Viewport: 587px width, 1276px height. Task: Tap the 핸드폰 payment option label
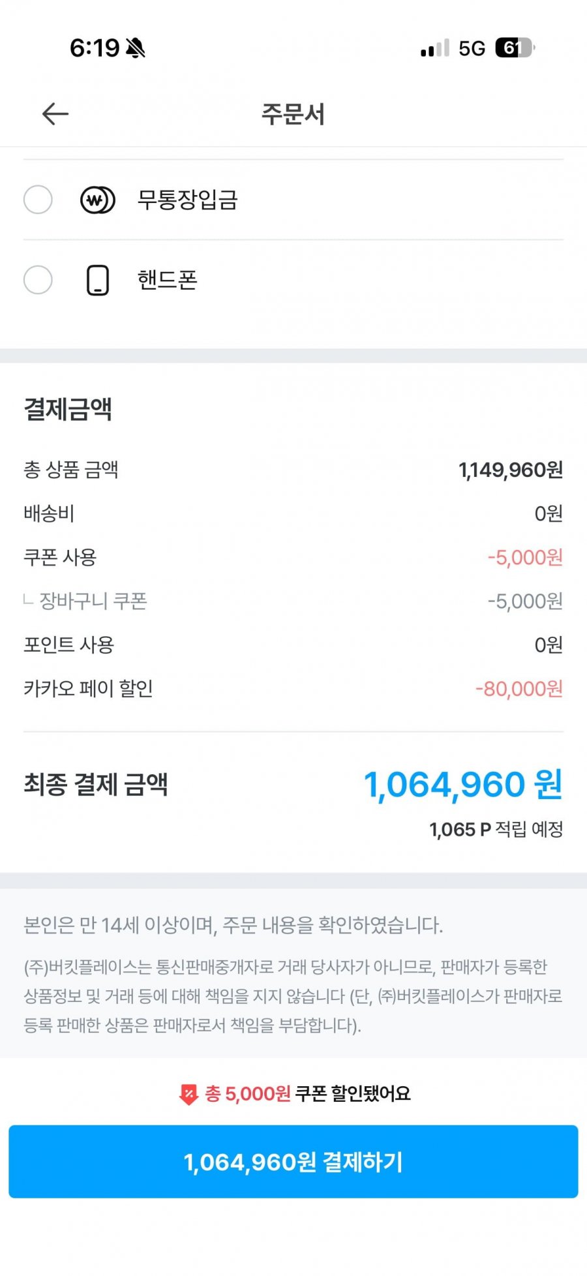pos(167,281)
